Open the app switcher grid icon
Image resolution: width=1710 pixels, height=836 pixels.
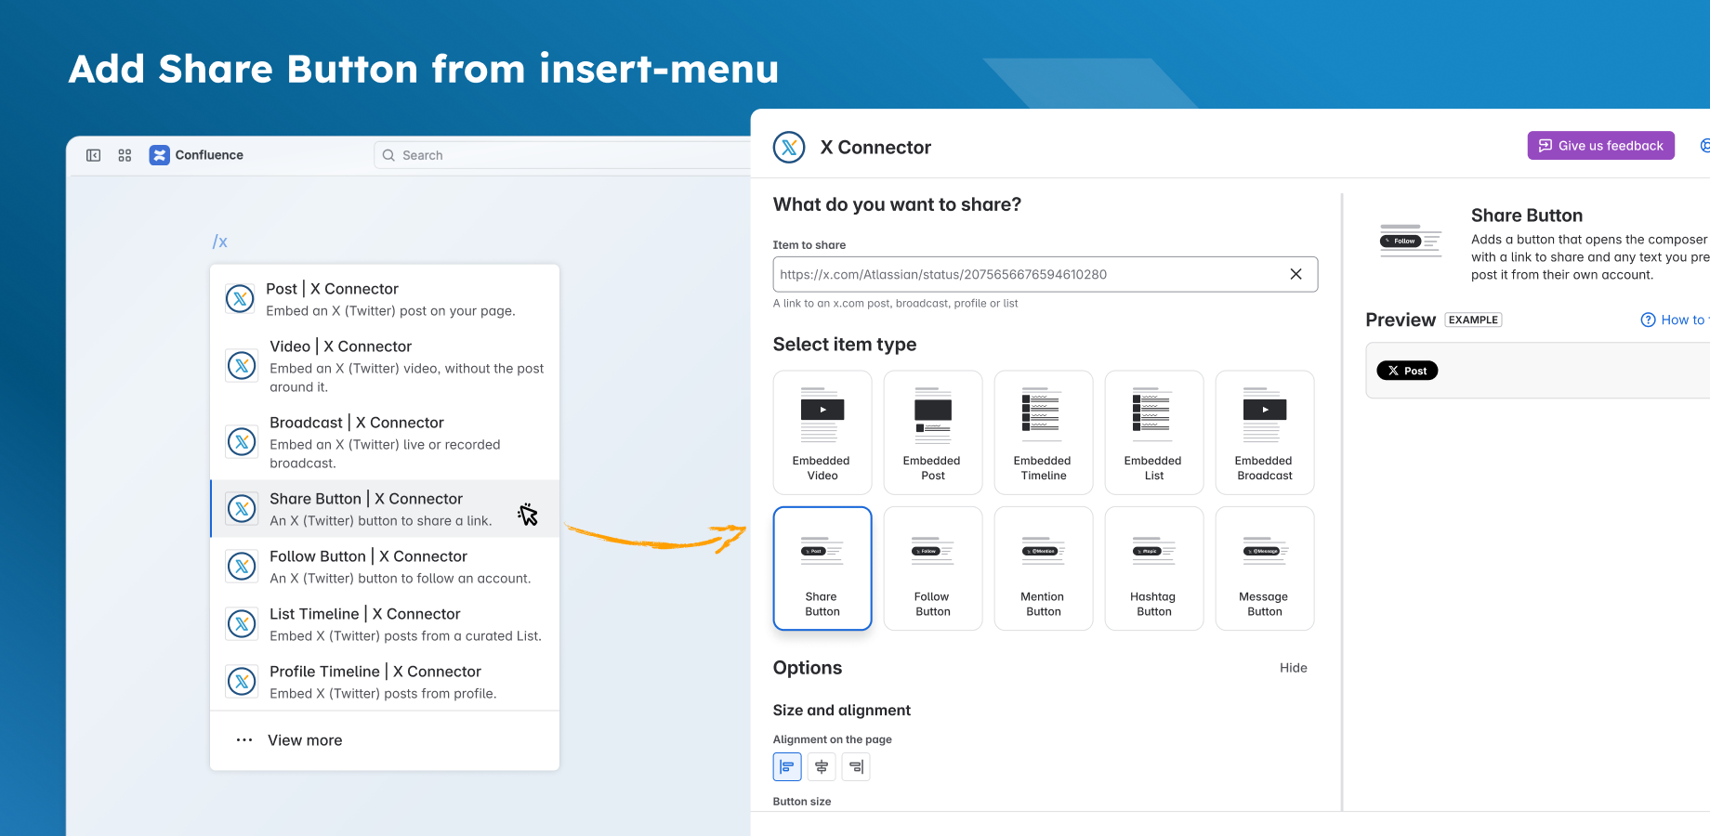coord(125,155)
